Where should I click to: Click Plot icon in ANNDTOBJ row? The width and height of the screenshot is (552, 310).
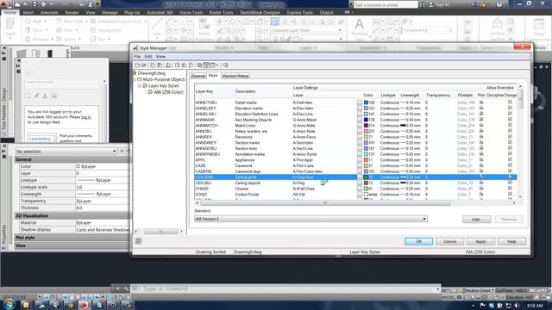481,102
